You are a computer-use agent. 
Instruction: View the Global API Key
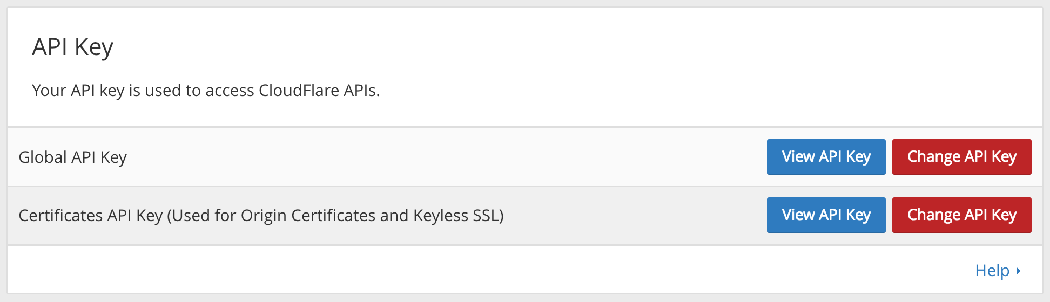[826, 157]
